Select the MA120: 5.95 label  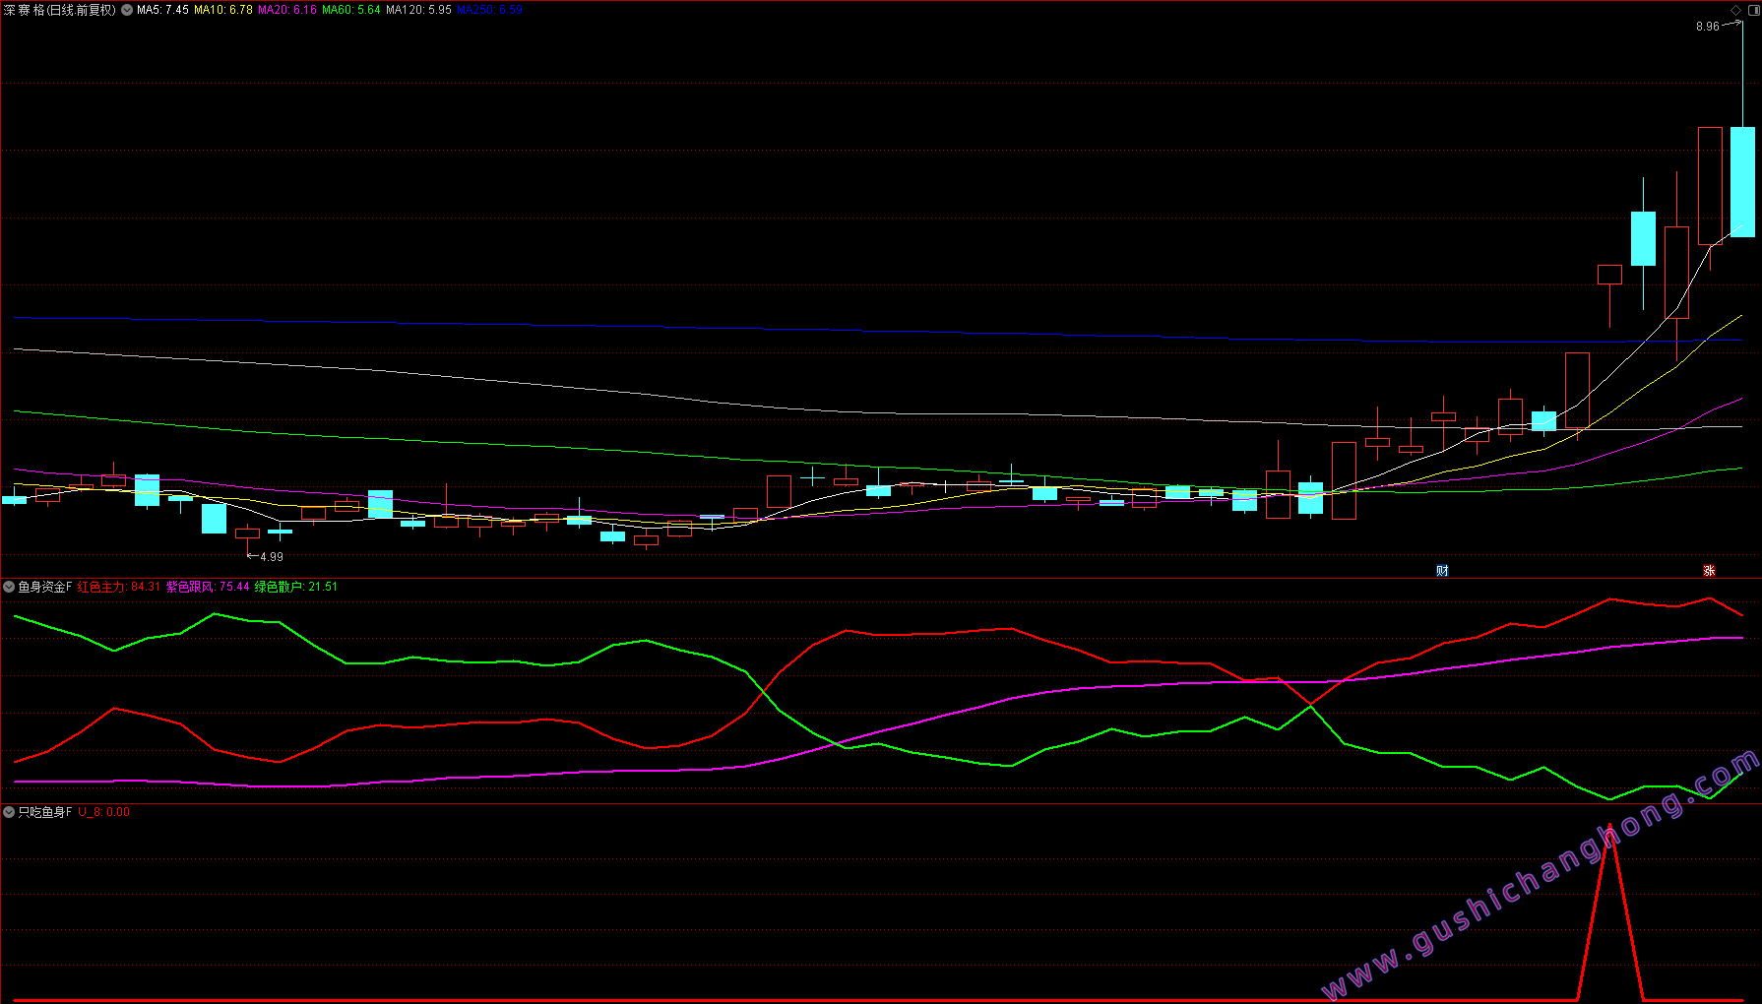(418, 10)
